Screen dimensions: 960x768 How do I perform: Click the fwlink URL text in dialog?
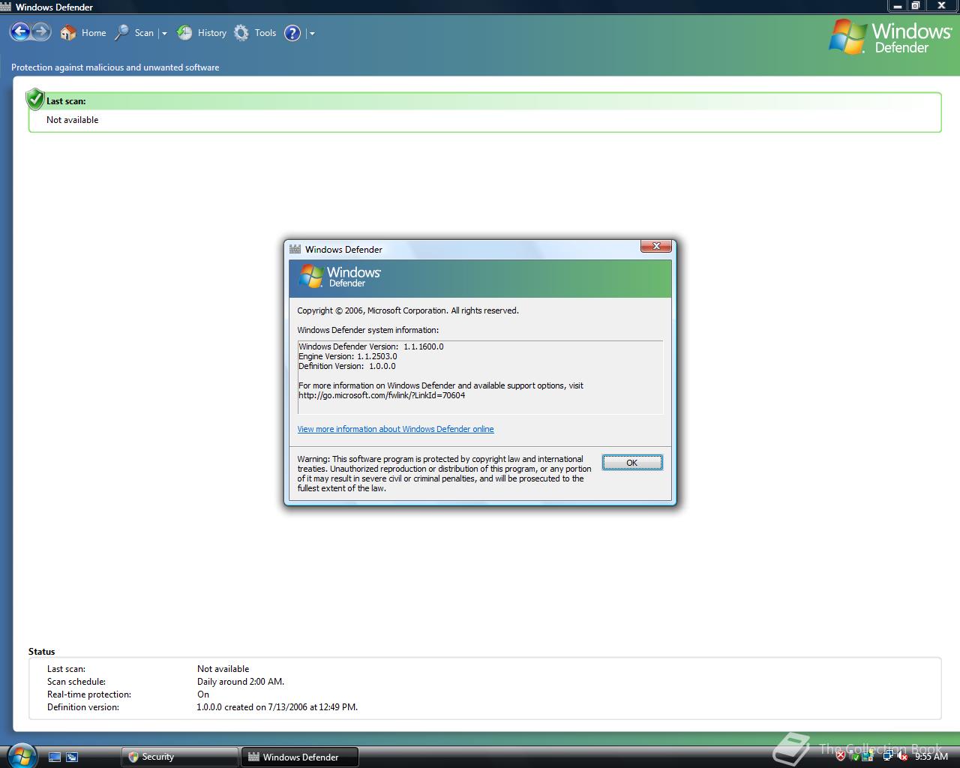pos(382,395)
